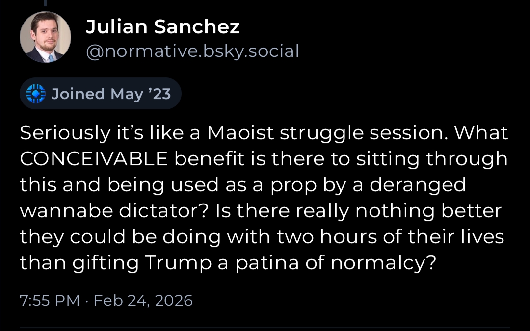Click the thread line above the avatar
The image size is (530, 331).
[45, 4]
